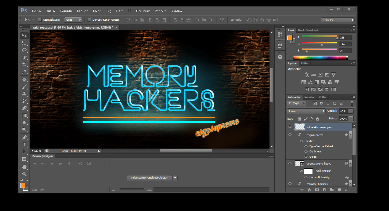The width and height of the screenshot is (389, 211).
Task: Click the trash icon to delete layer
Action: coord(347,190)
